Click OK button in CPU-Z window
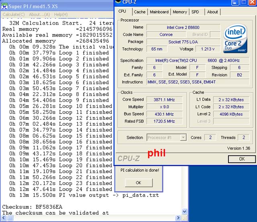The image size is (257, 222). pos(242,159)
